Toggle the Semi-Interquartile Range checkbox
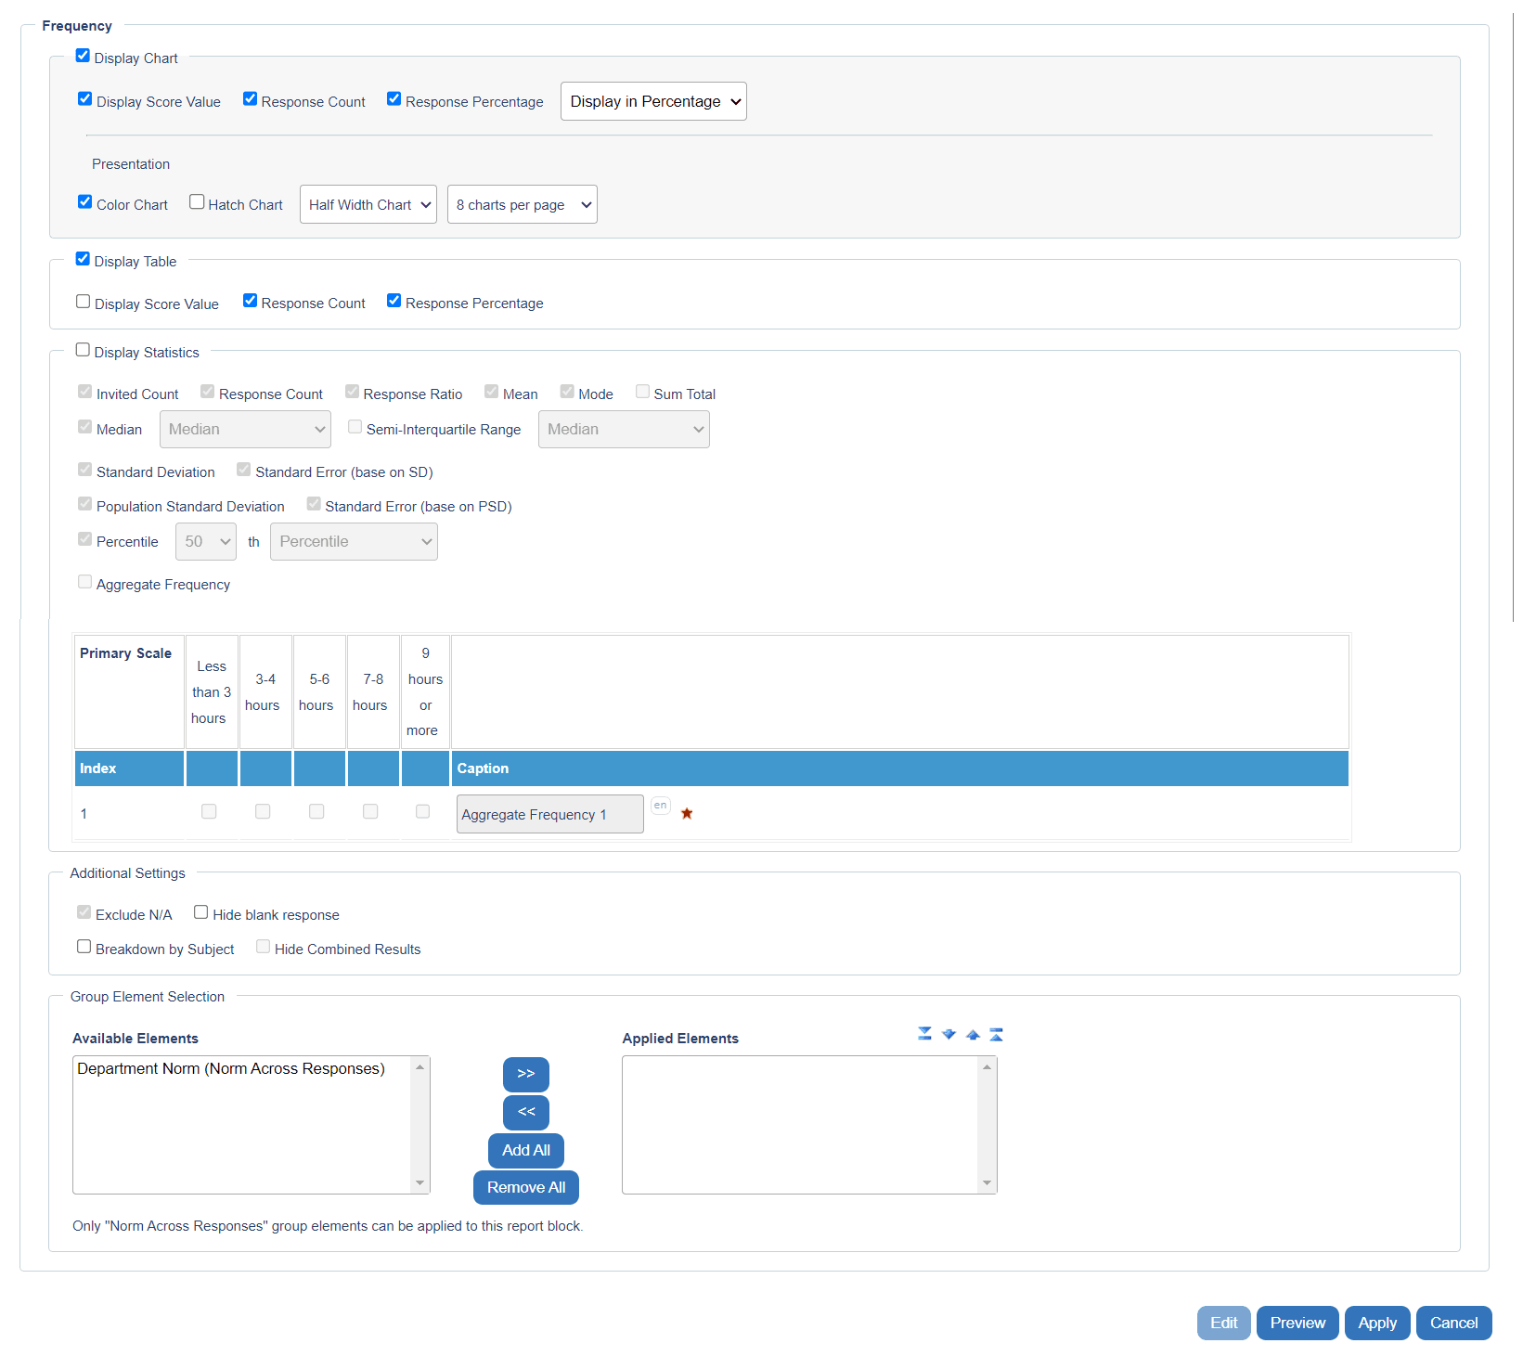 pyautogui.click(x=355, y=427)
